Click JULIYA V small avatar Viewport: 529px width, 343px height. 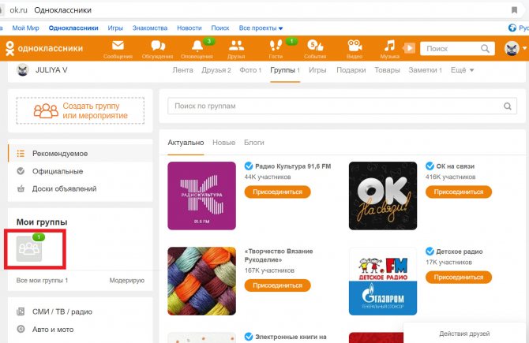23,69
